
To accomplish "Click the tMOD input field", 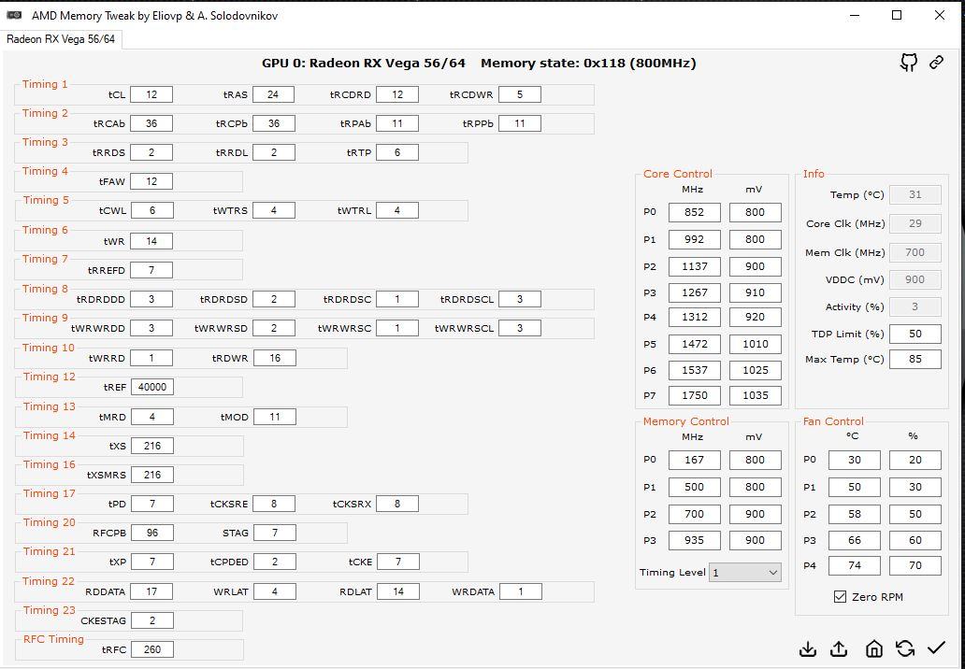I will [x=275, y=417].
